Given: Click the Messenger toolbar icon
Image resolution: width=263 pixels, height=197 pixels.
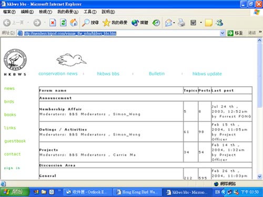Looking at the screenshot, I should (x=219, y=23).
